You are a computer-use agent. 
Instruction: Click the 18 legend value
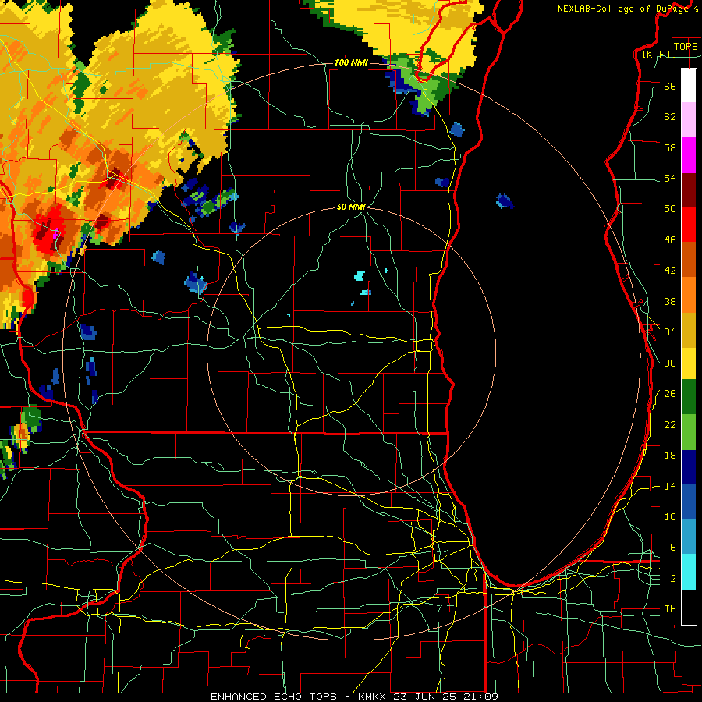point(670,456)
